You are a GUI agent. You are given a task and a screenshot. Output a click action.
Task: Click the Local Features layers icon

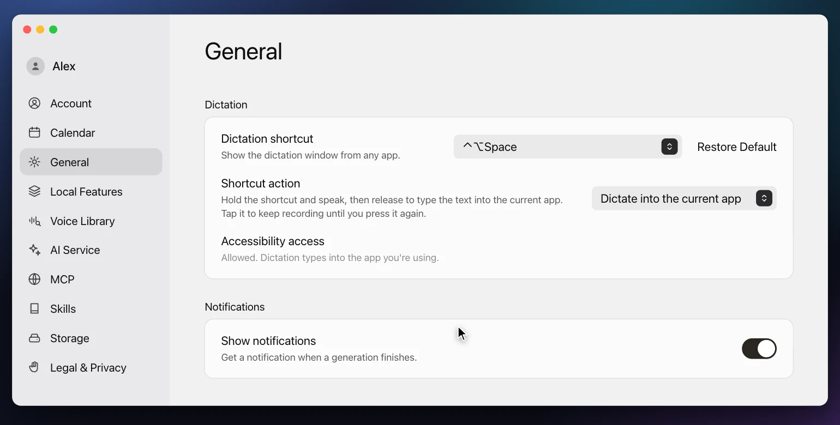coord(34,192)
